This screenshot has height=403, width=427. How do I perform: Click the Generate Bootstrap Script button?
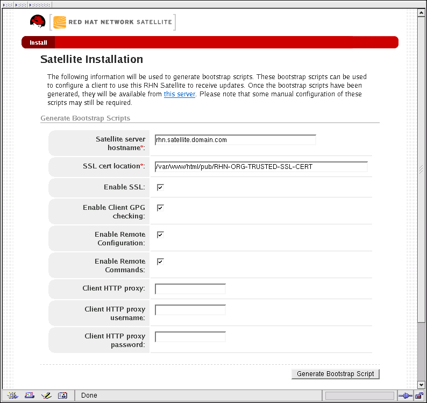(x=335, y=373)
